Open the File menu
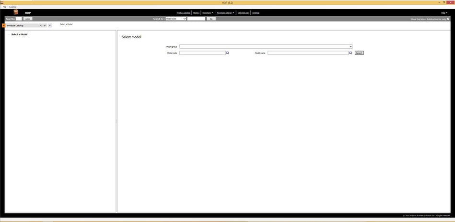The width and height of the screenshot is (455, 222). pyautogui.click(x=4, y=7)
